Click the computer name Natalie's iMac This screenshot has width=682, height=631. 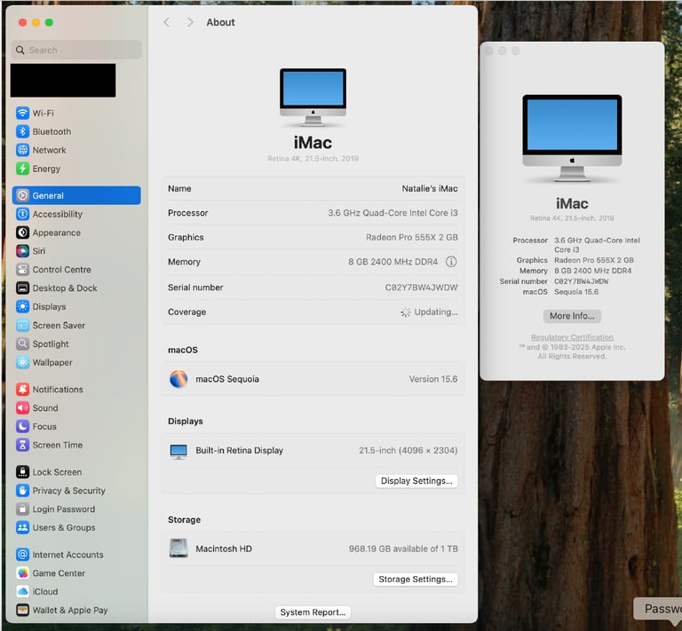[x=430, y=189]
